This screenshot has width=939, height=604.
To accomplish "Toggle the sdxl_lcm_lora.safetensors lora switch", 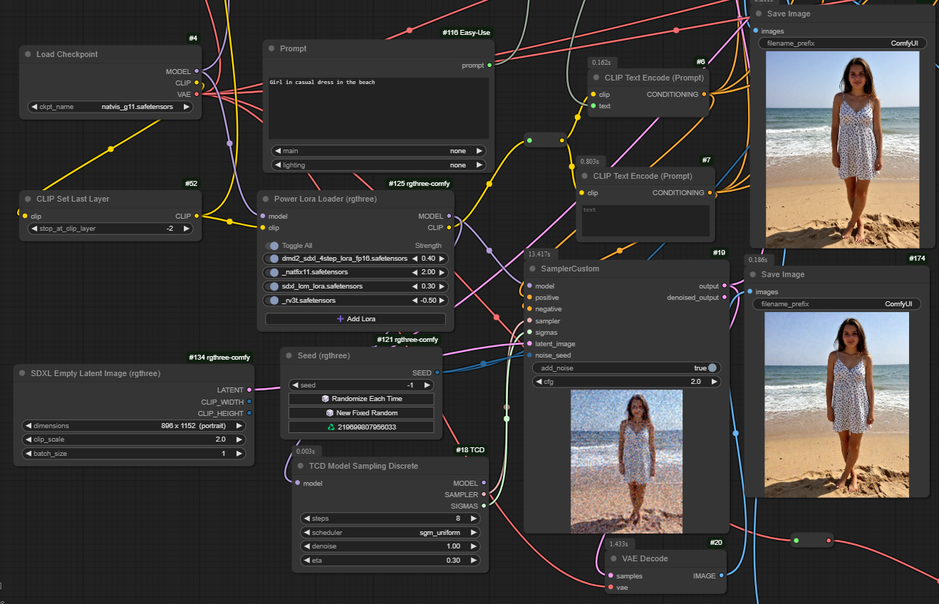I will pos(274,286).
